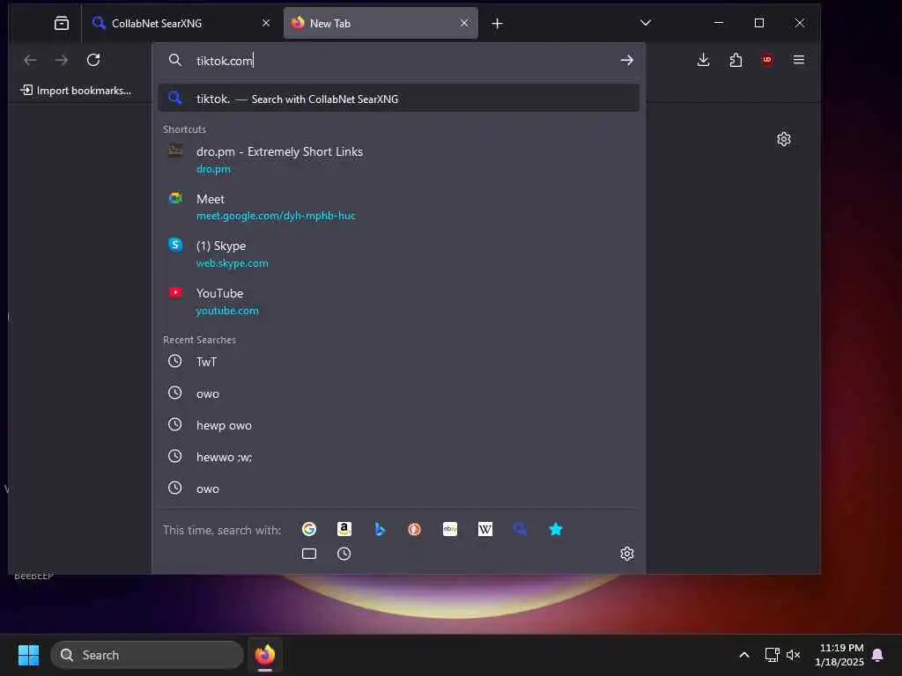Select recent search 'TwT'
902x676 pixels.
[399, 362]
